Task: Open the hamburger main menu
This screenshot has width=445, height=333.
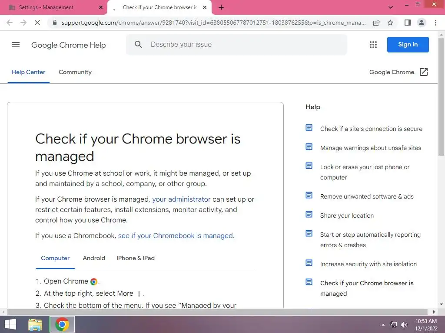Action: (x=16, y=45)
